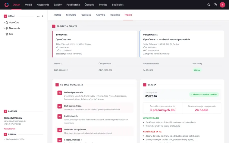Image resolution: width=229 pixels, height=143 pixels.
Task: Click the VZŤAHUJE SA NA heading
Action: (151, 118)
